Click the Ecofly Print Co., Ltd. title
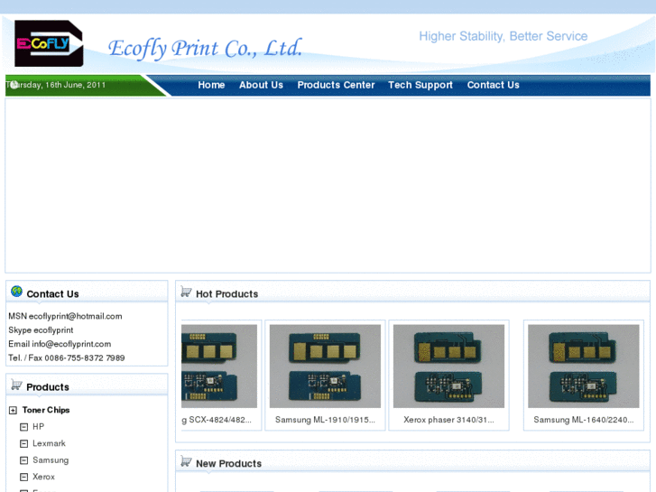 pyautogui.click(x=205, y=49)
